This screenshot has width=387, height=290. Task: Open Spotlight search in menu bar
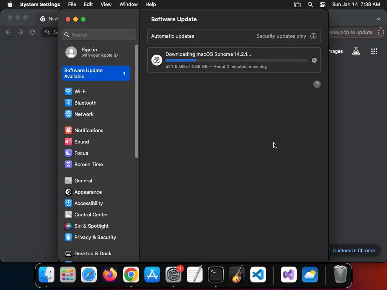310,5
